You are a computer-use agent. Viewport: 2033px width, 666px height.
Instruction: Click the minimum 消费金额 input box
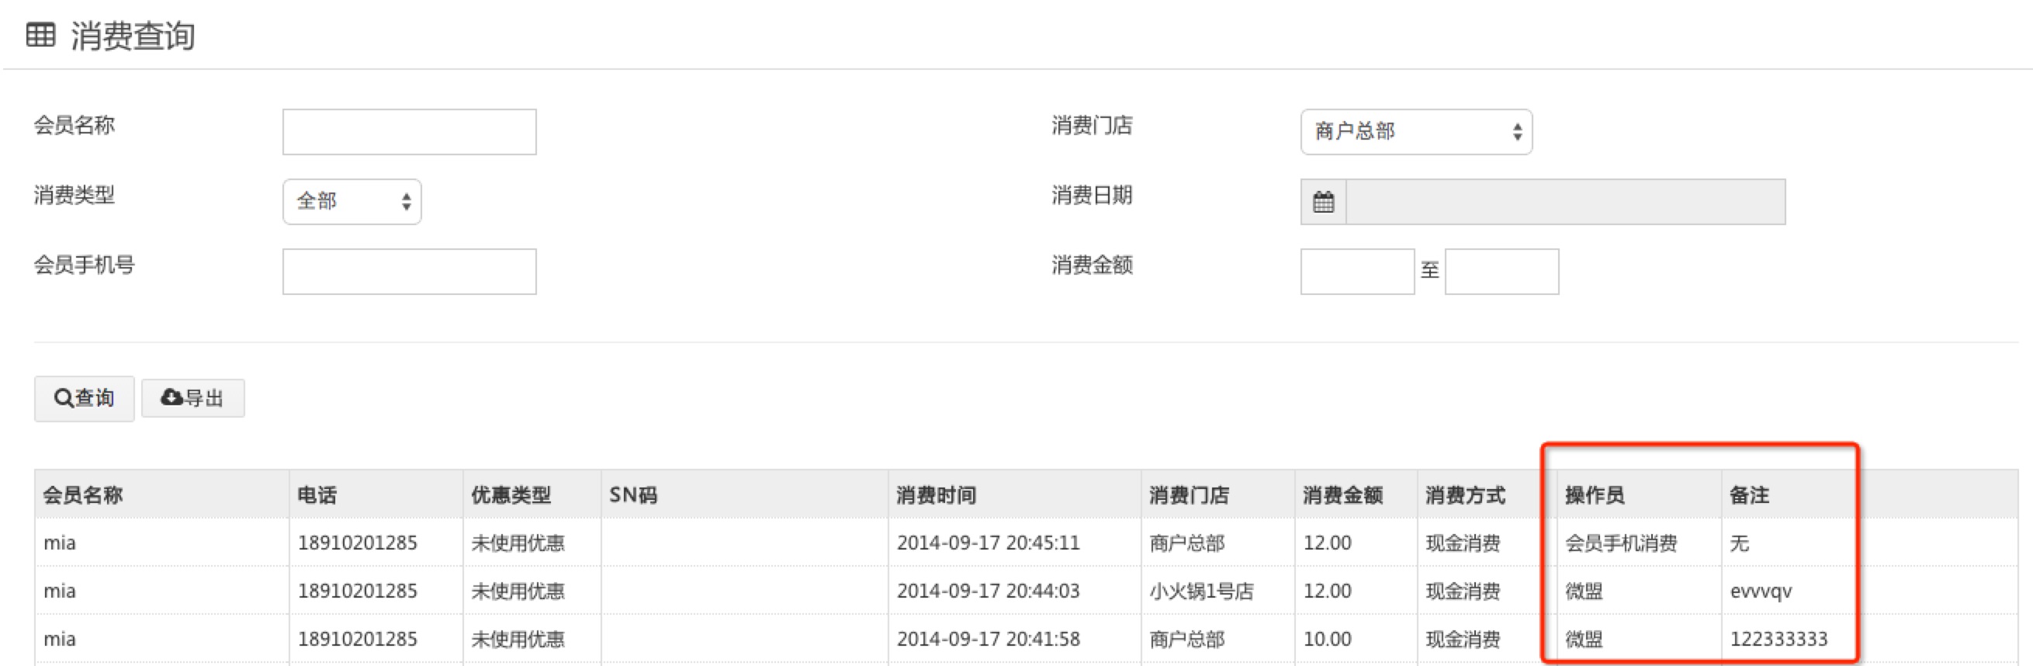coord(1356,272)
